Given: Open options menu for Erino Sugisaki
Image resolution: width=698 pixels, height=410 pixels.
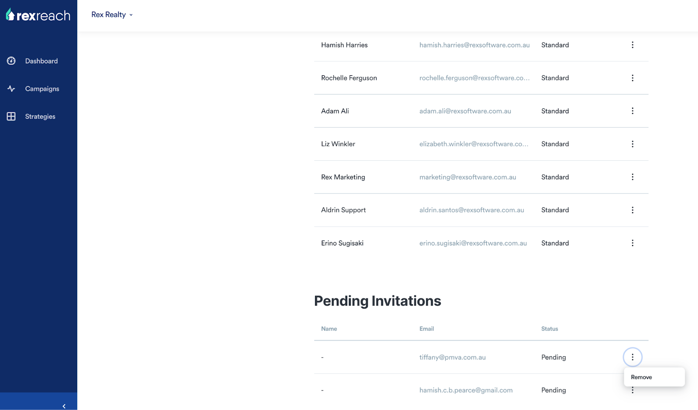Looking at the screenshot, I should click(x=633, y=243).
